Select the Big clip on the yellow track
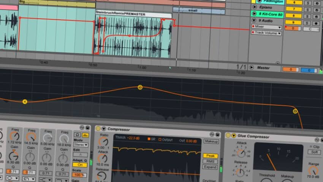Screen dimensions: 323x182 click(57, 3)
